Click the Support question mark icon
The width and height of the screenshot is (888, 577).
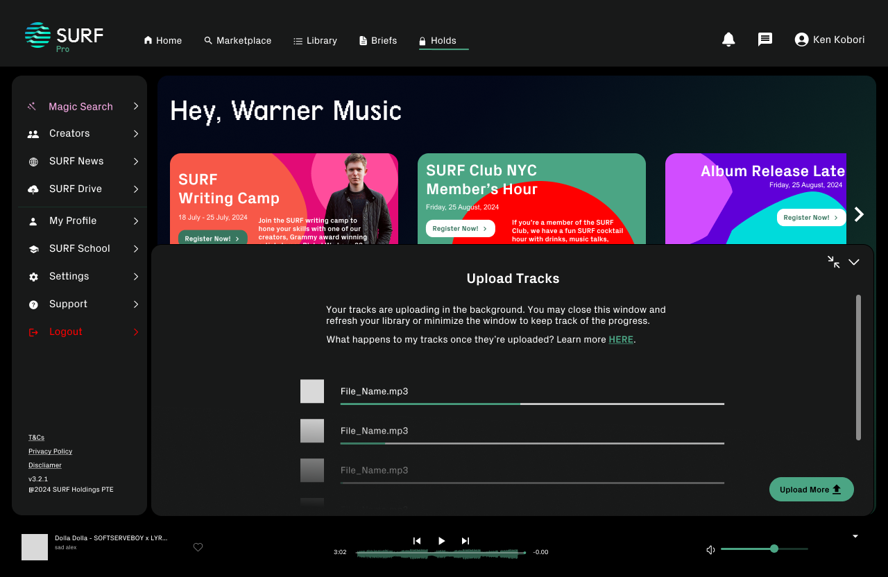33,304
